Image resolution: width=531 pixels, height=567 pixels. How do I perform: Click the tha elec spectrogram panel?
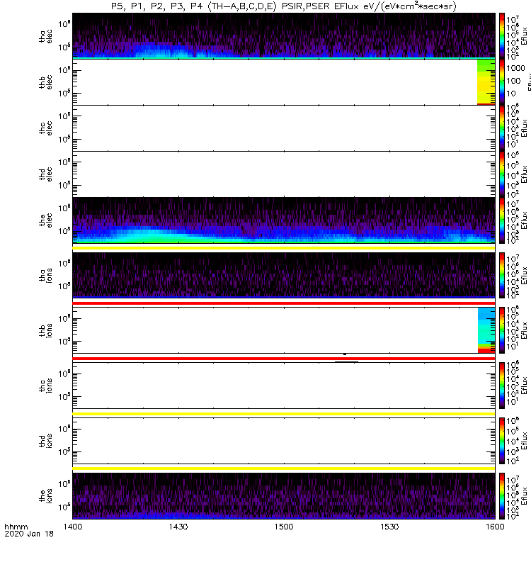(284, 36)
